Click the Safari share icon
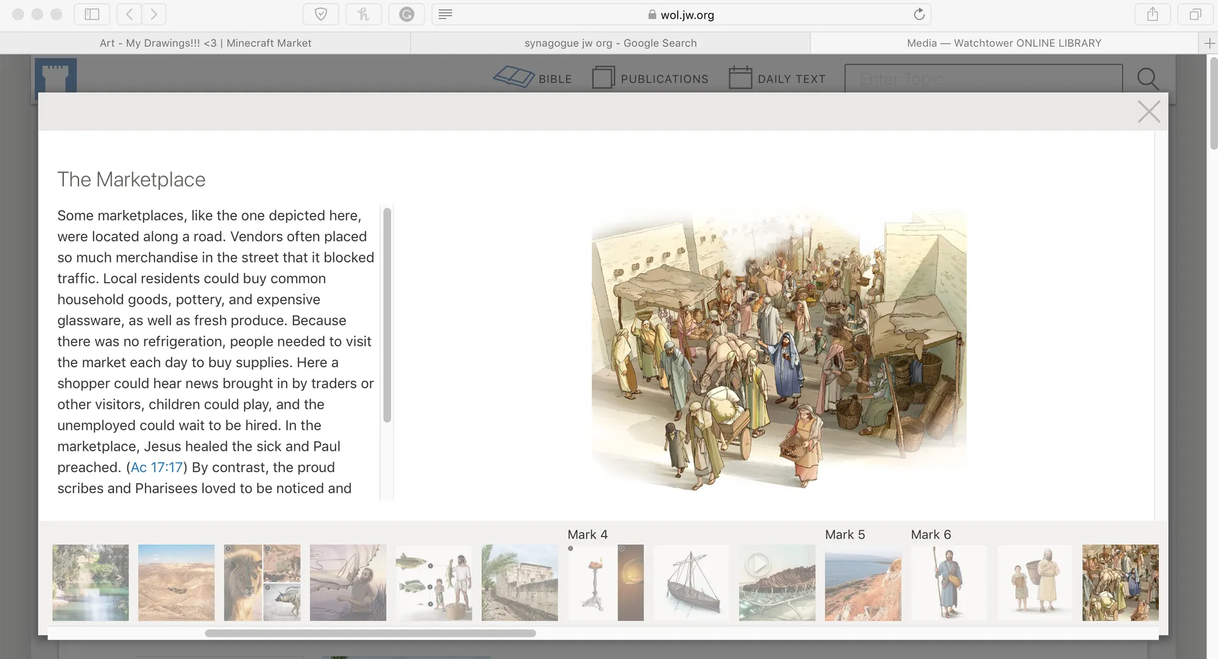The height and width of the screenshot is (659, 1218). (x=1152, y=14)
